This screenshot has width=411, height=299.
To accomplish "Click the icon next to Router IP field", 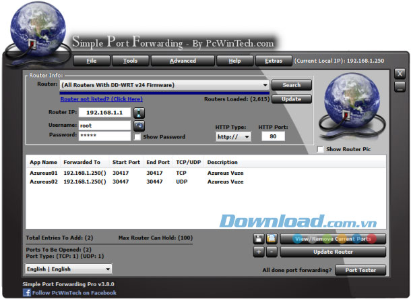I will click(139, 112).
